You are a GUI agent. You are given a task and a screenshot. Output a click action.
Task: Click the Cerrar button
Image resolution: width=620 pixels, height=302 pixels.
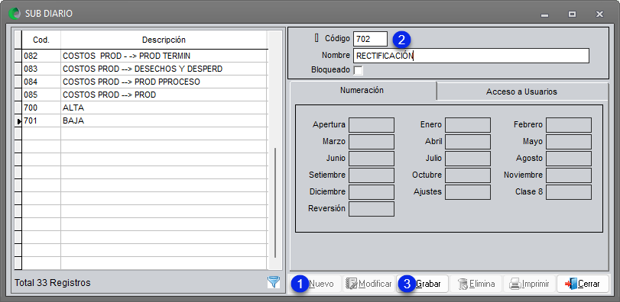click(x=583, y=284)
